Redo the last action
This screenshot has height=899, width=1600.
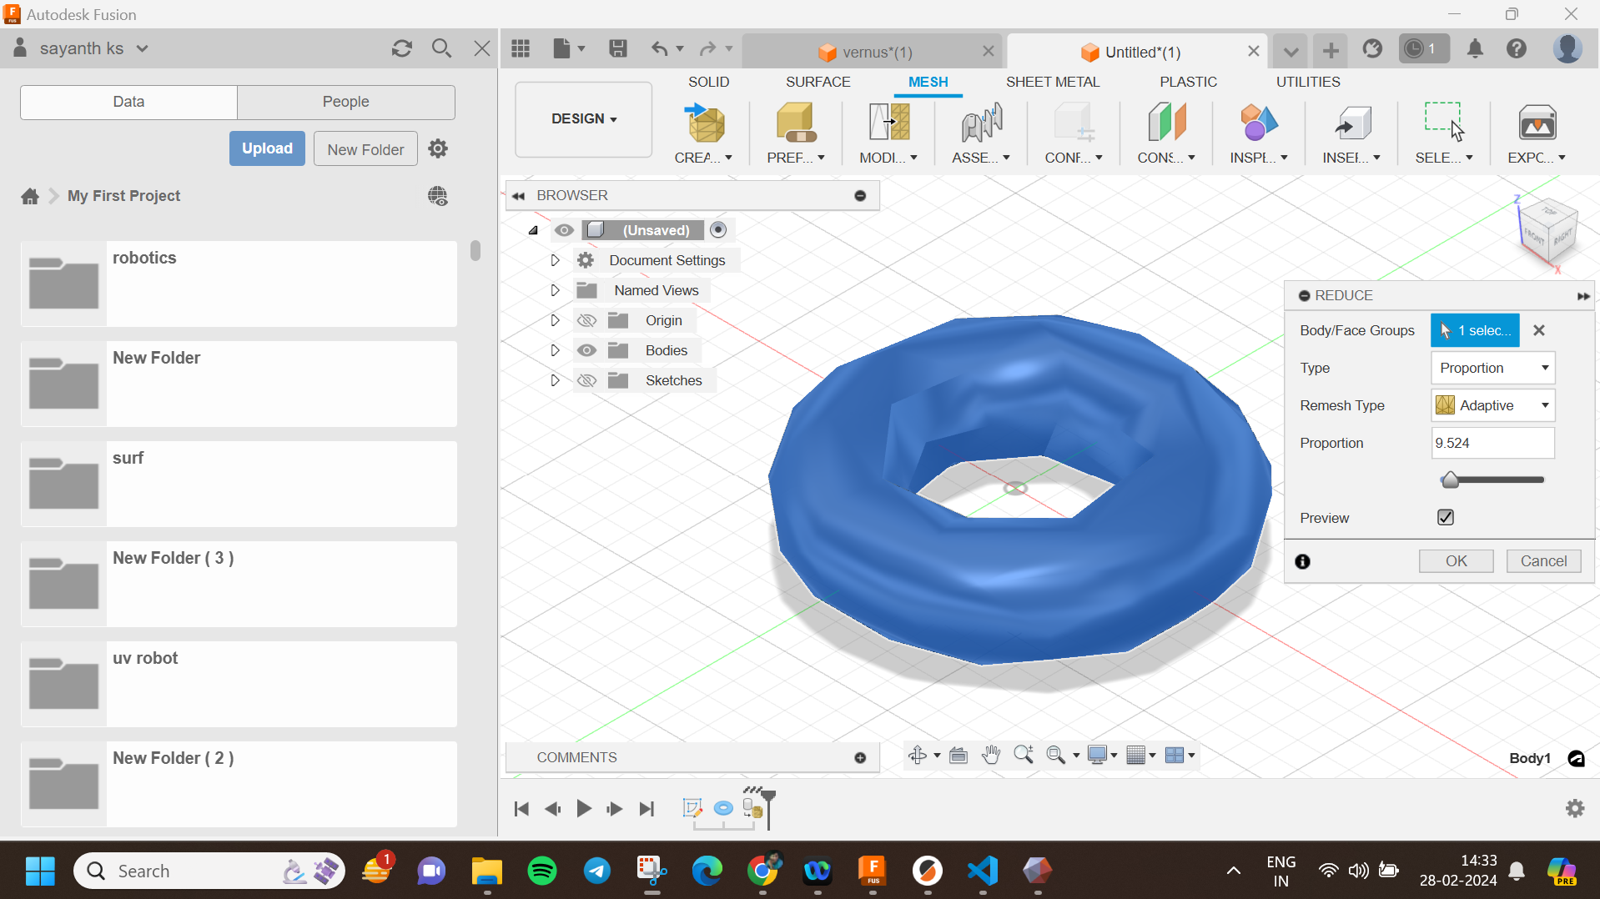pos(708,48)
